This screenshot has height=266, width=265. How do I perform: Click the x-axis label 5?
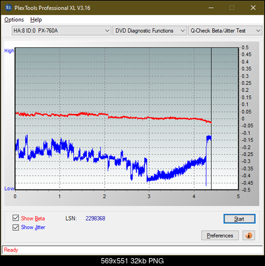click(x=238, y=196)
